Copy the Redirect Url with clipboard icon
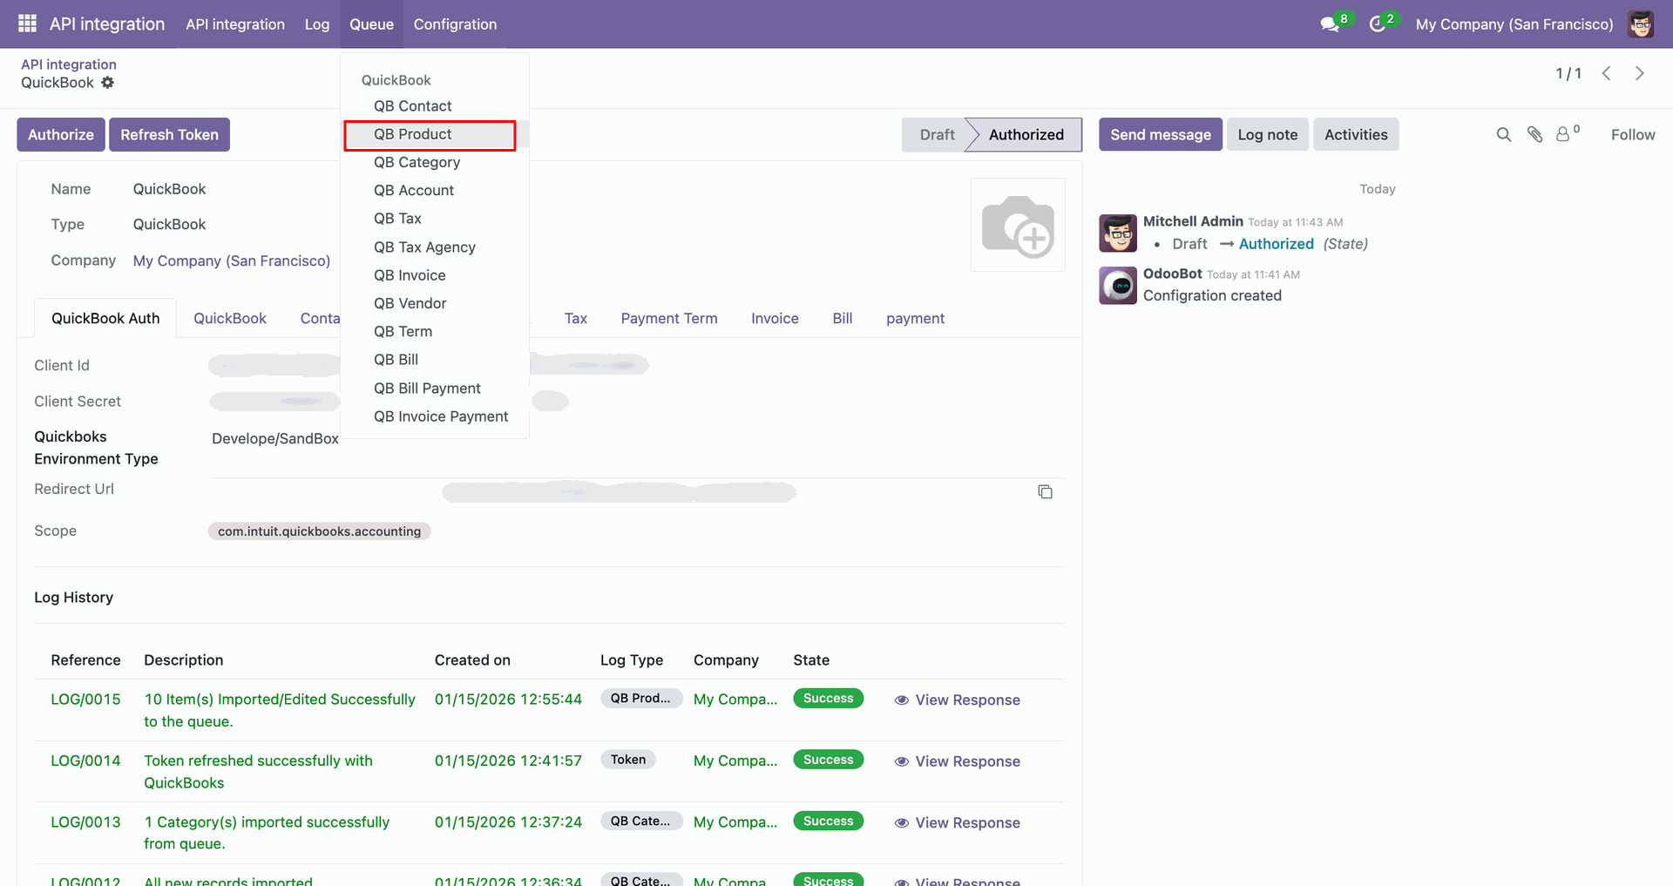This screenshot has width=1673, height=886. [x=1046, y=492]
